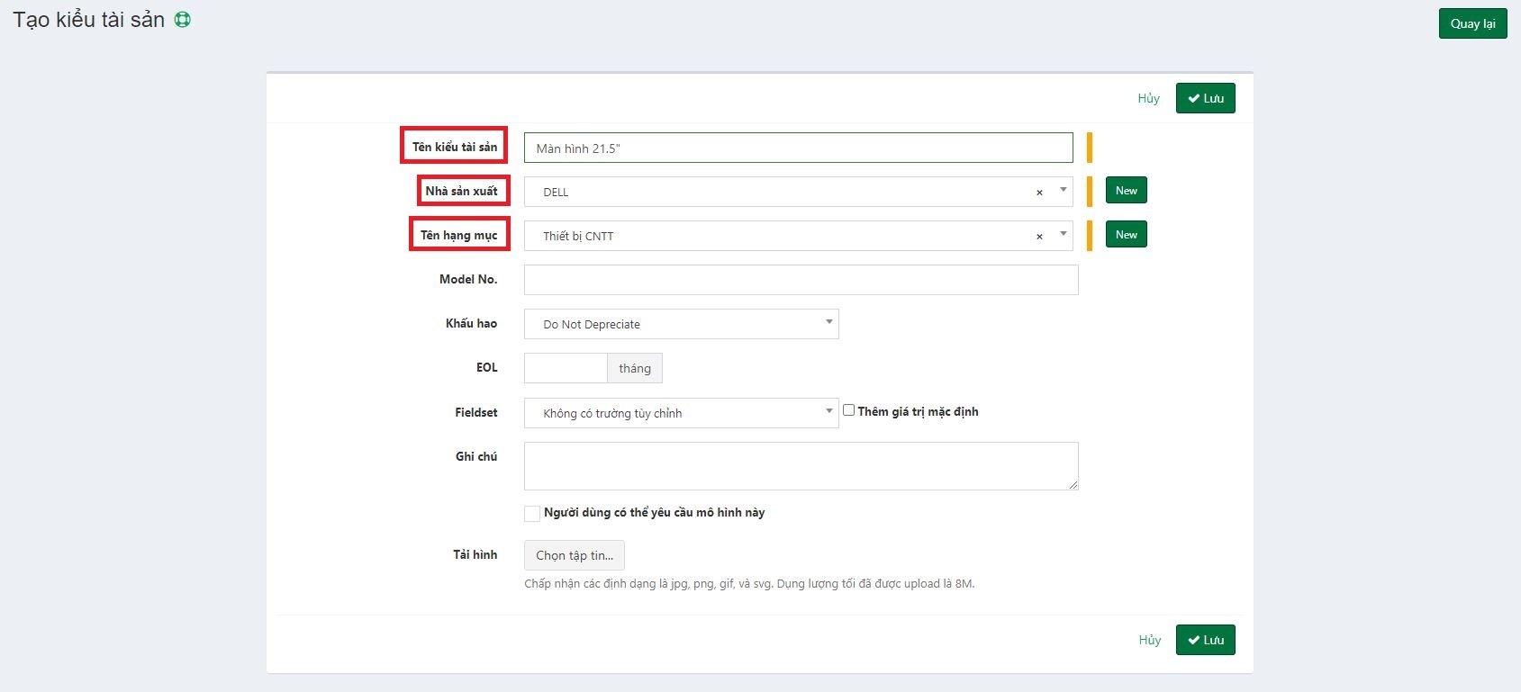
Task: Click New button next to manufacturer field
Action: [x=1126, y=191]
